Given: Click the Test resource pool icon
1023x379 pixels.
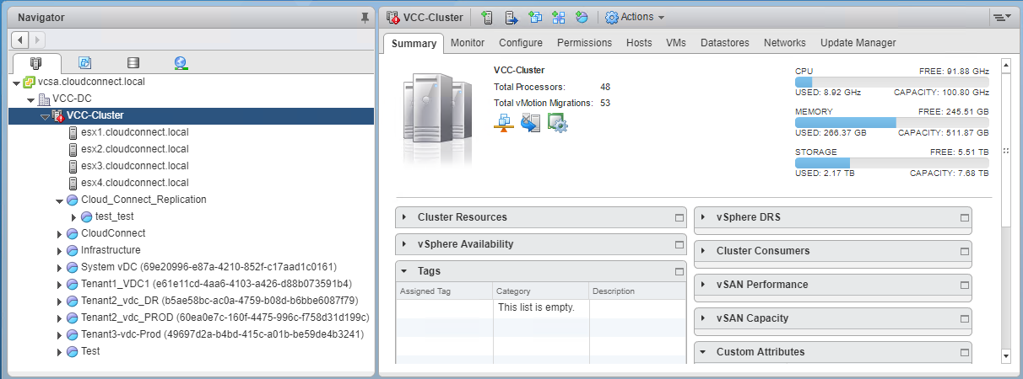Looking at the screenshot, I should (x=73, y=351).
